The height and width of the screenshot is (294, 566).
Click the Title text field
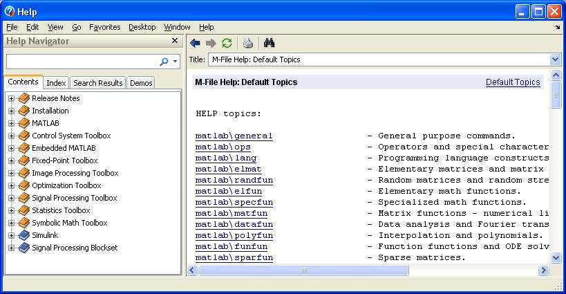tap(379, 59)
